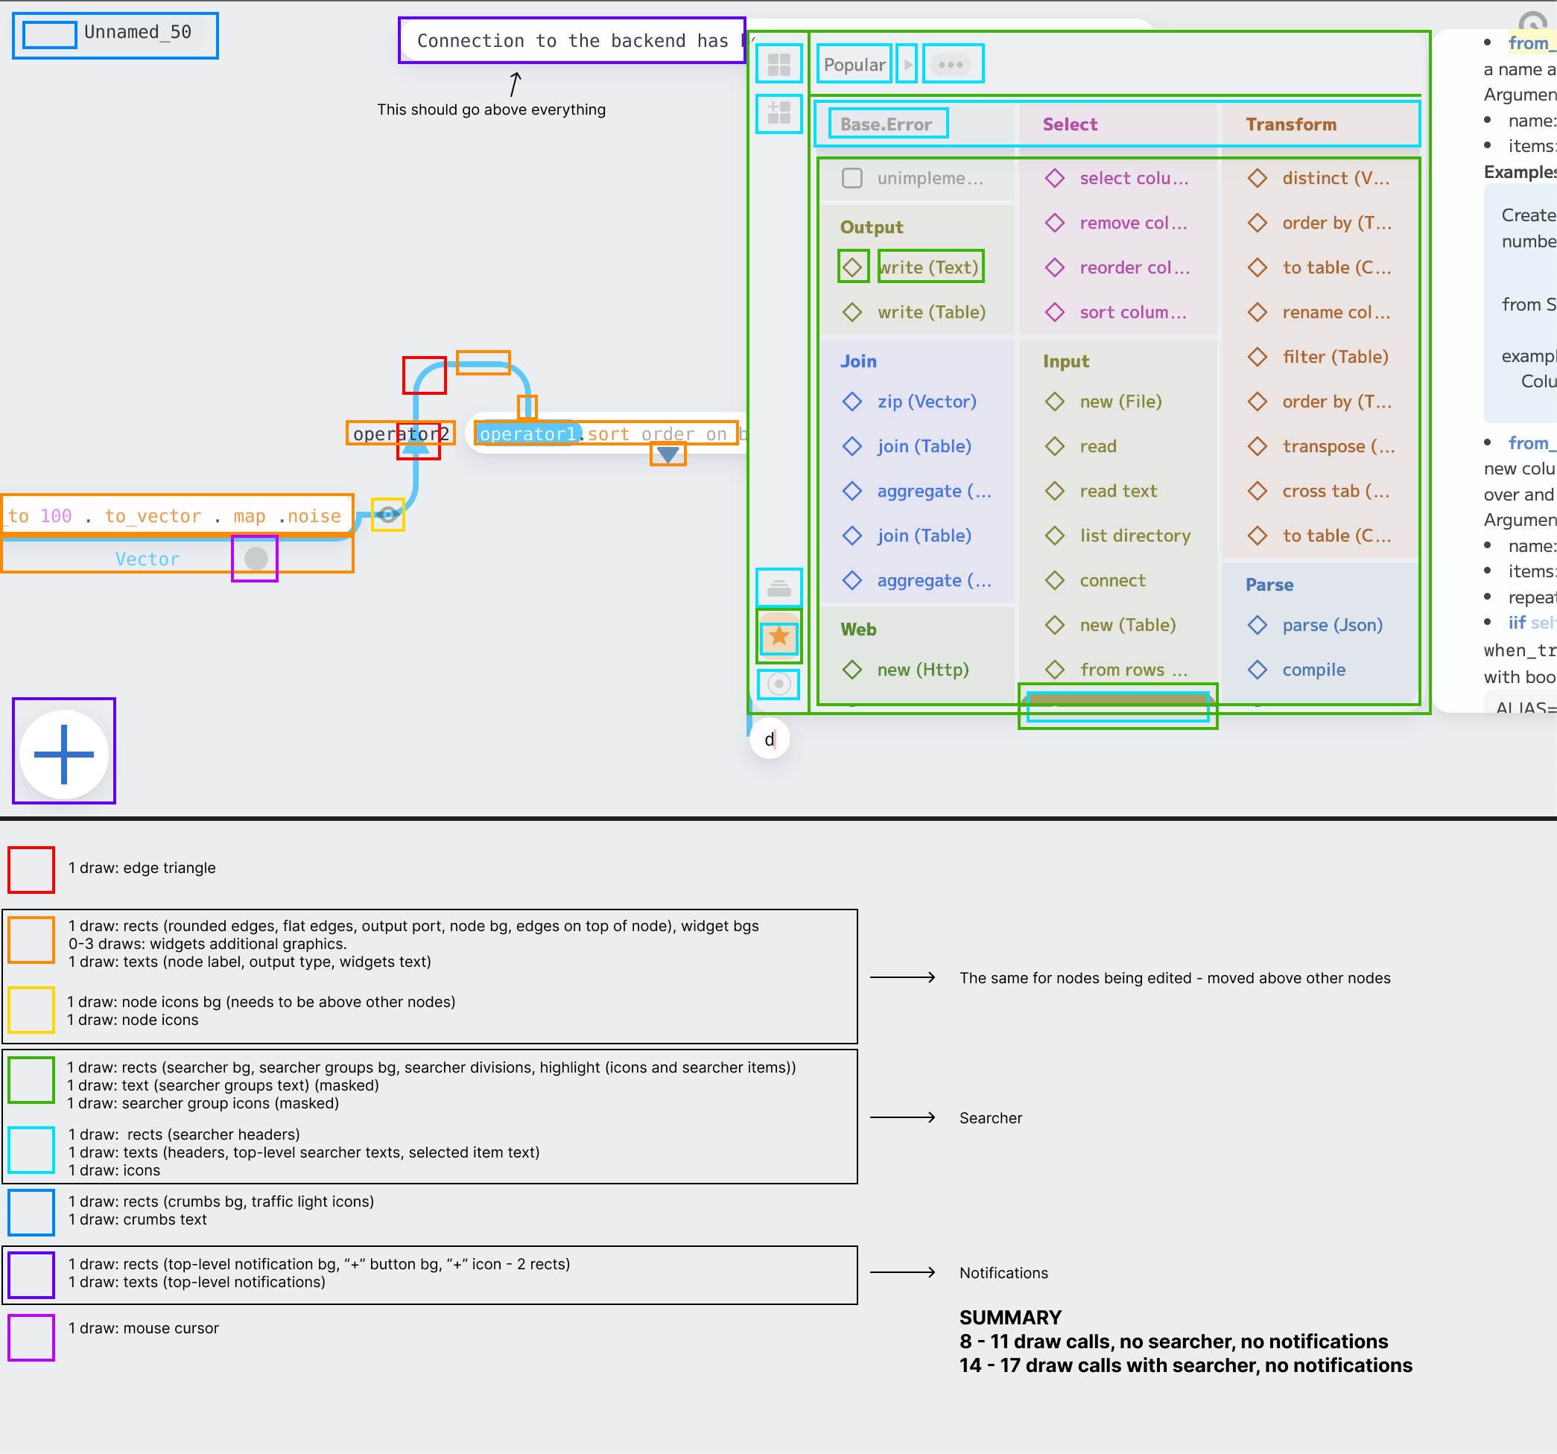Click the add-component plus-grid icon in the sidebar

point(778,114)
